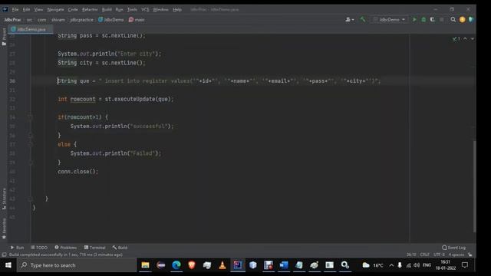Click the src breadcrumb
491x276 pixels.
click(29, 20)
